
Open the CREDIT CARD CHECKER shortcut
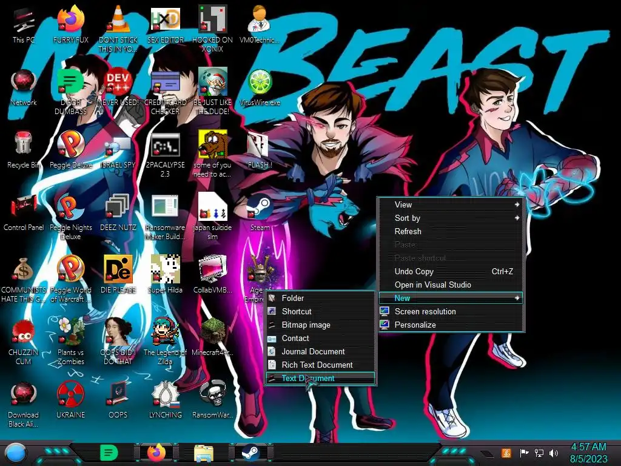[165, 92]
